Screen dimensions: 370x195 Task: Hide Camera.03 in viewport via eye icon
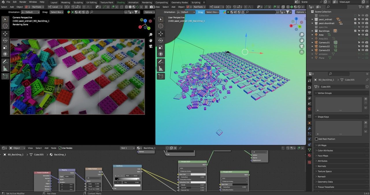(x=363, y=50)
